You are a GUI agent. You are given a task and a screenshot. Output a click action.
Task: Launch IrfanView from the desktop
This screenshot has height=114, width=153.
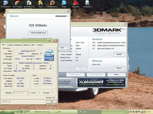pyautogui.click(x=76, y=4)
